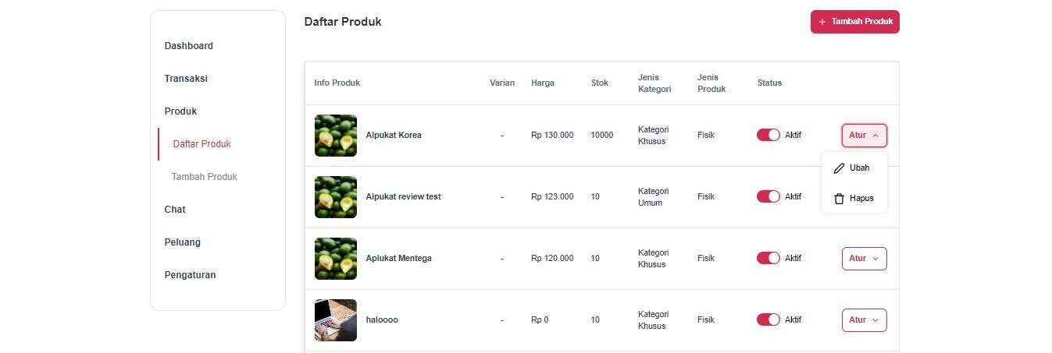Turn off Aktif status for Aplukat Mentega

pyautogui.click(x=768, y=258)
